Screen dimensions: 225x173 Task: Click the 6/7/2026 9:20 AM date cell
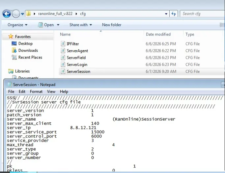(x=161, y=71)
